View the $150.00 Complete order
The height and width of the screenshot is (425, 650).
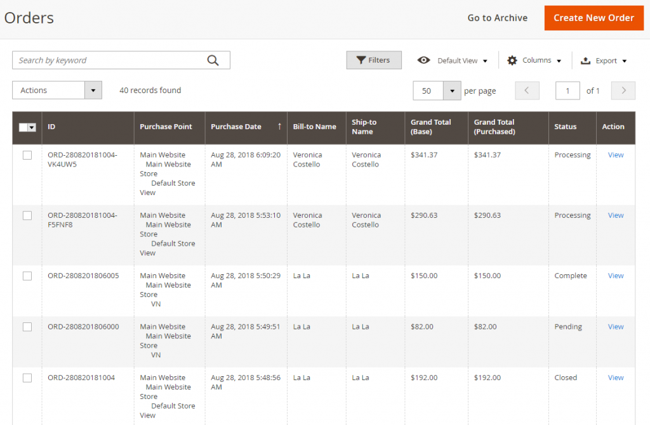pyautogui.click(x=615, y=276)
